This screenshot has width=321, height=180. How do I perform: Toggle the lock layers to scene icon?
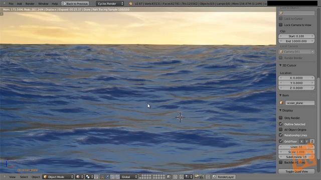pyautogui.click(x=169, y=177)
